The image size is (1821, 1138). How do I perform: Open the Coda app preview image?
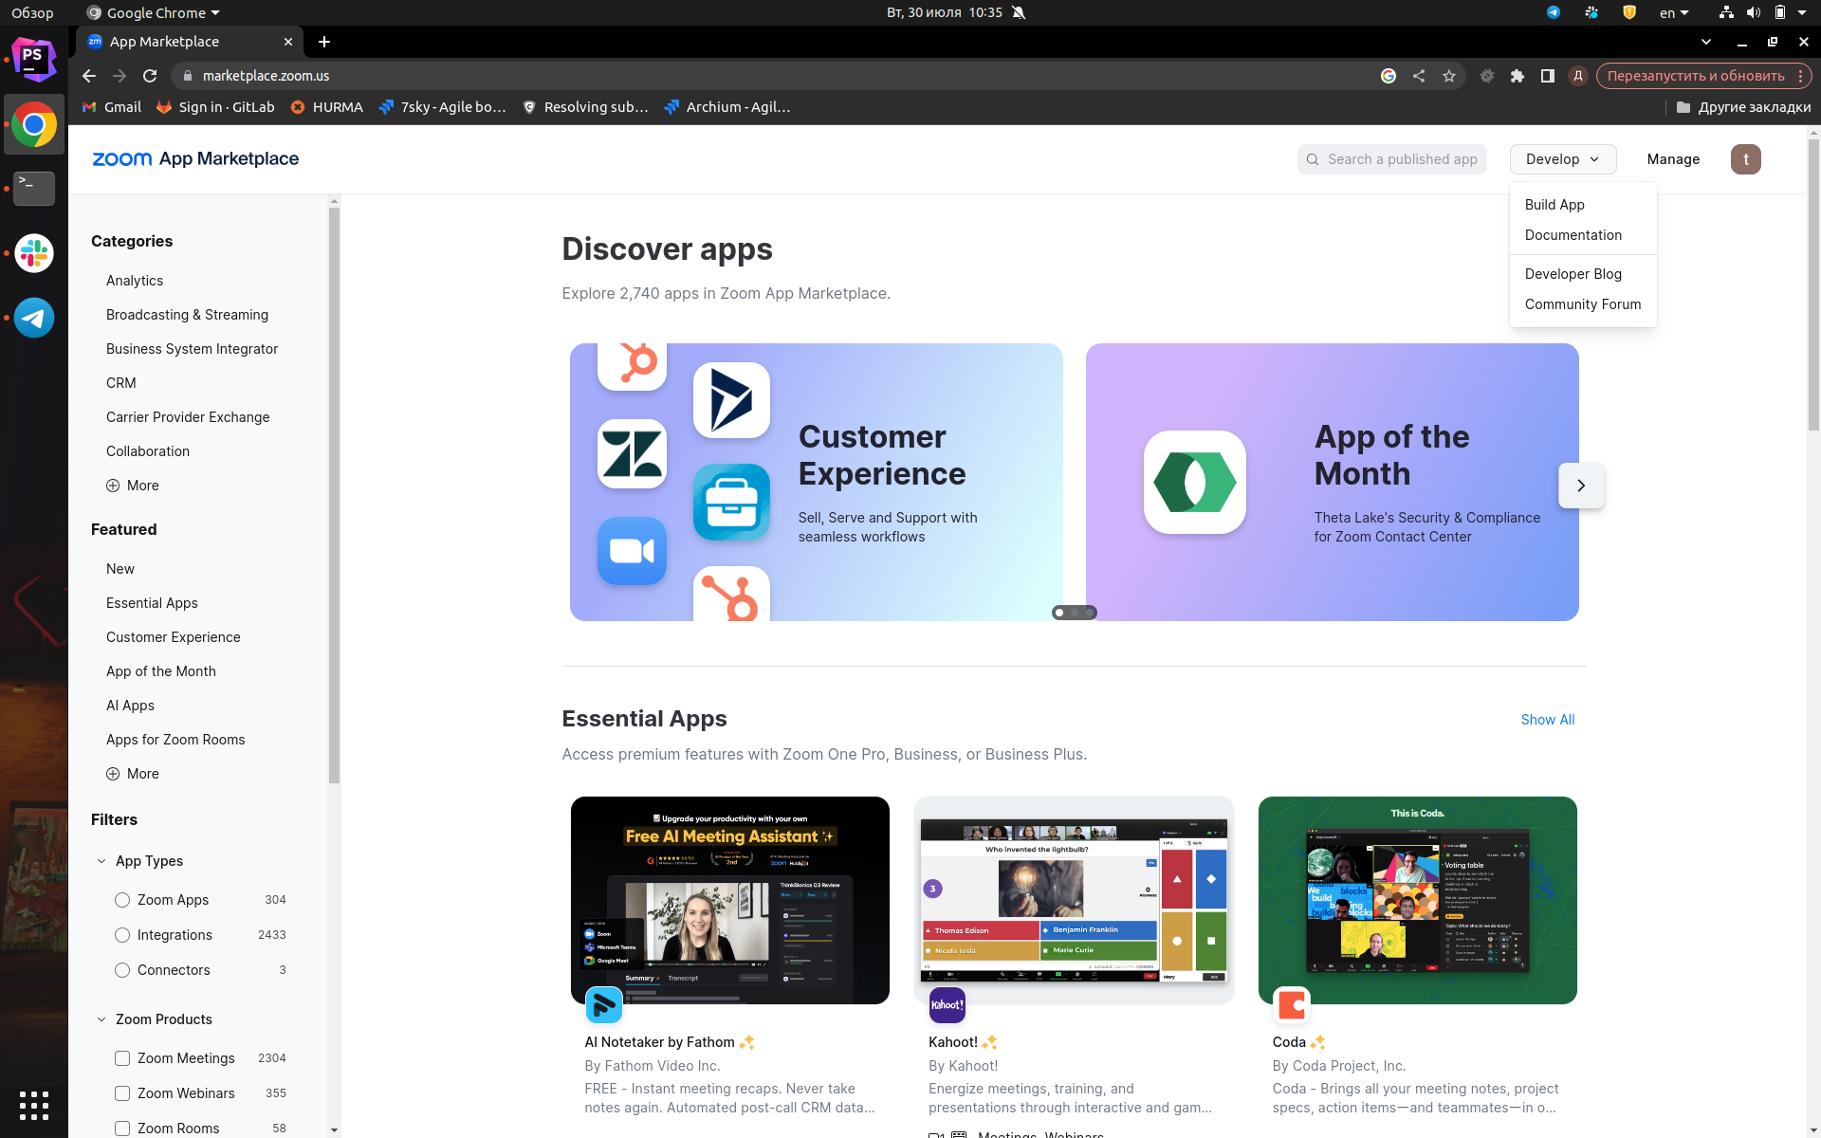(x=1418, y=900)
